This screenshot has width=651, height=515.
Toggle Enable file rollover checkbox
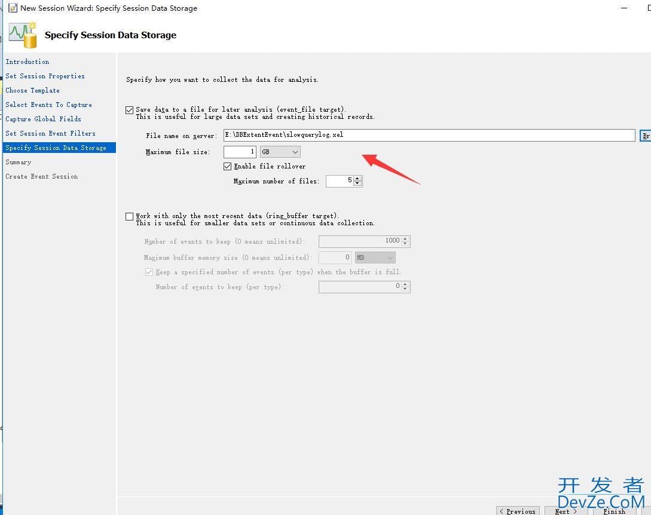point(228,167)
